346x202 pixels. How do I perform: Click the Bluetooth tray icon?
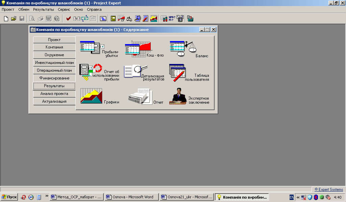316,197
